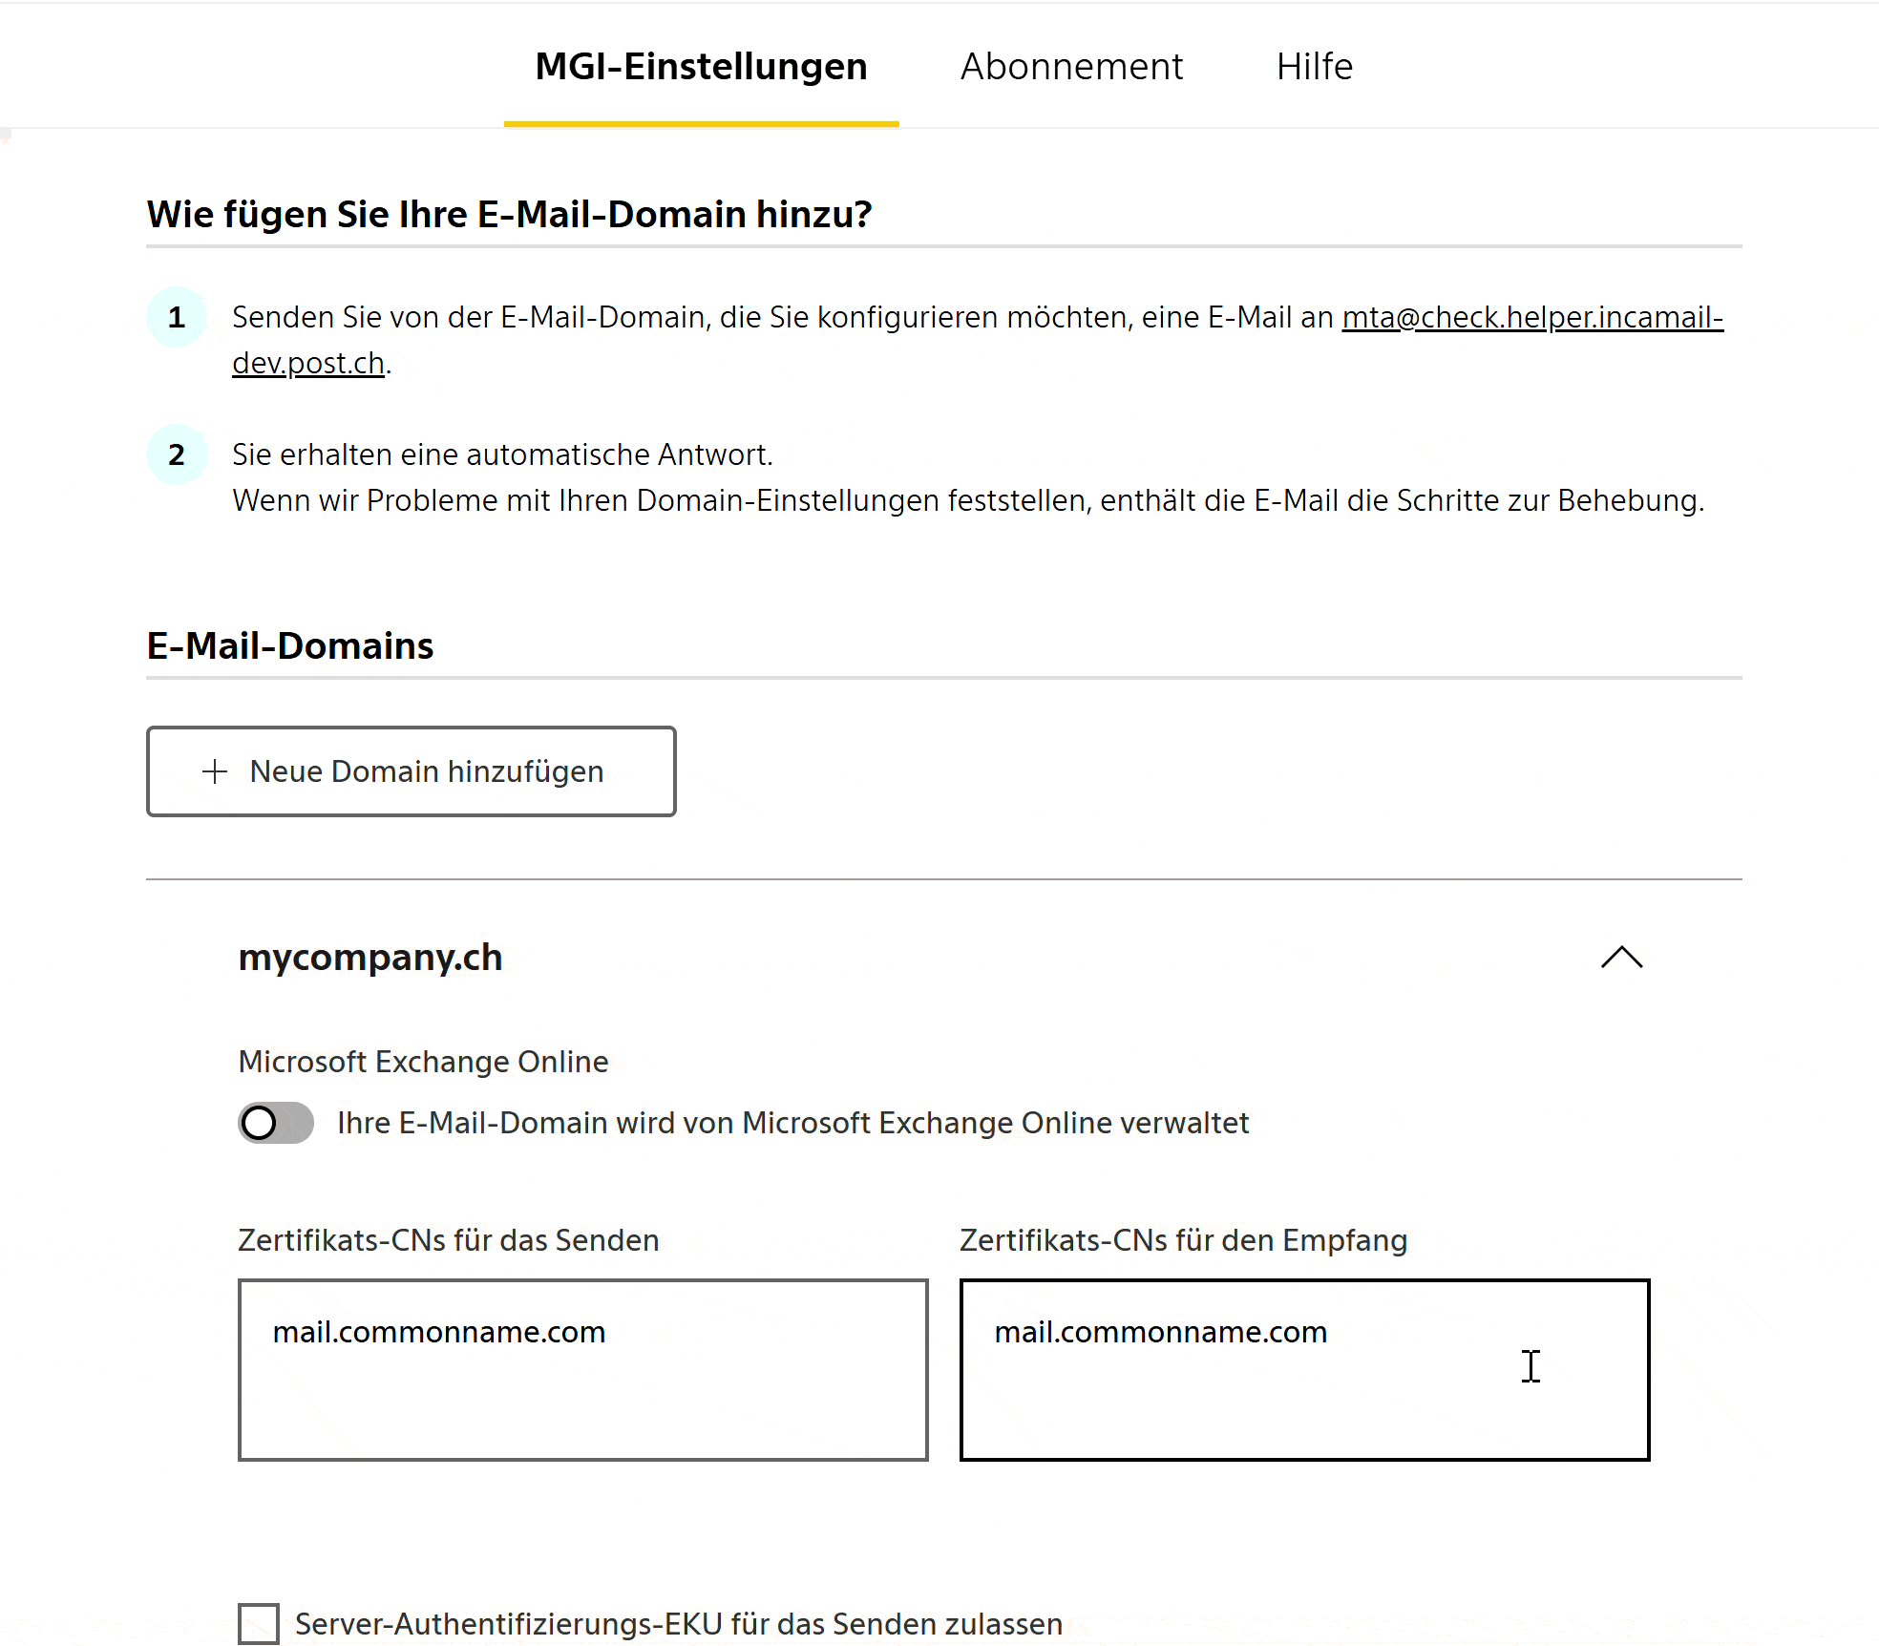Click the Wie fügen Sie Ihre E-Mail-Domain hinzu heading
The height and width of the screenshot is (1646, 1879).
coord(510,214)
